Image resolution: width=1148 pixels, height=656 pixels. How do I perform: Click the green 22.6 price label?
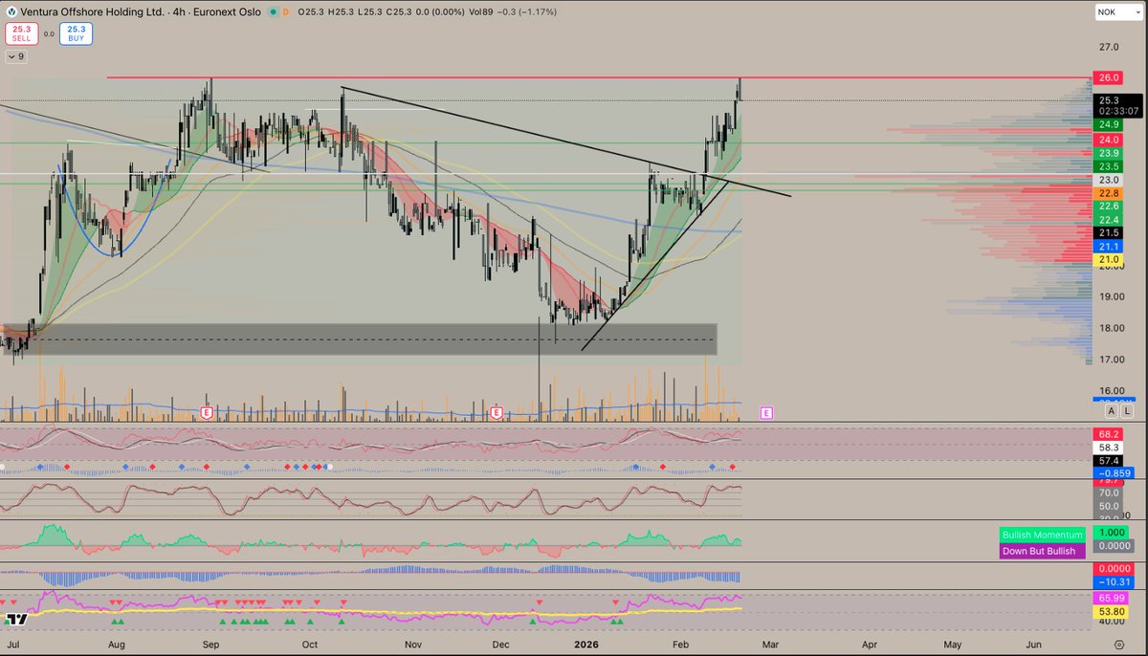click(x=1109, y=207)
